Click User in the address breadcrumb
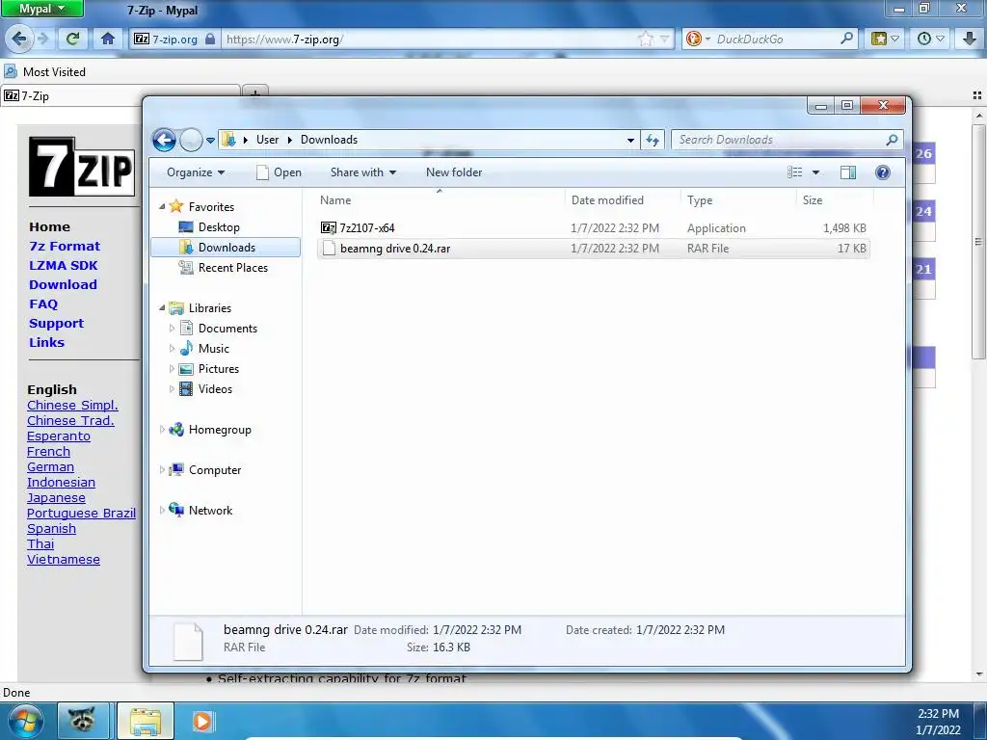This screenshot has height=740, width=987. click(268, 140)
